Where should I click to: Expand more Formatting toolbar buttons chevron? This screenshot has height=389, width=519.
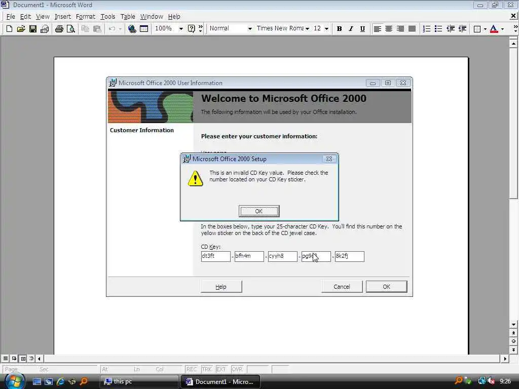pos(515,28)
